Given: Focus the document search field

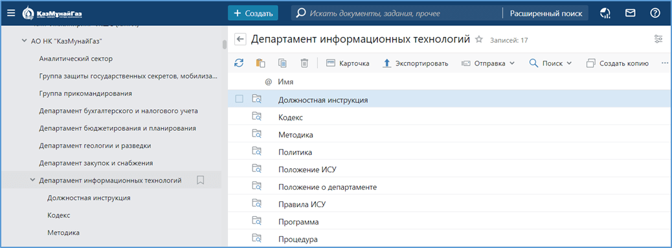Looking at the screenshot, I should click(x=396, y=14).
